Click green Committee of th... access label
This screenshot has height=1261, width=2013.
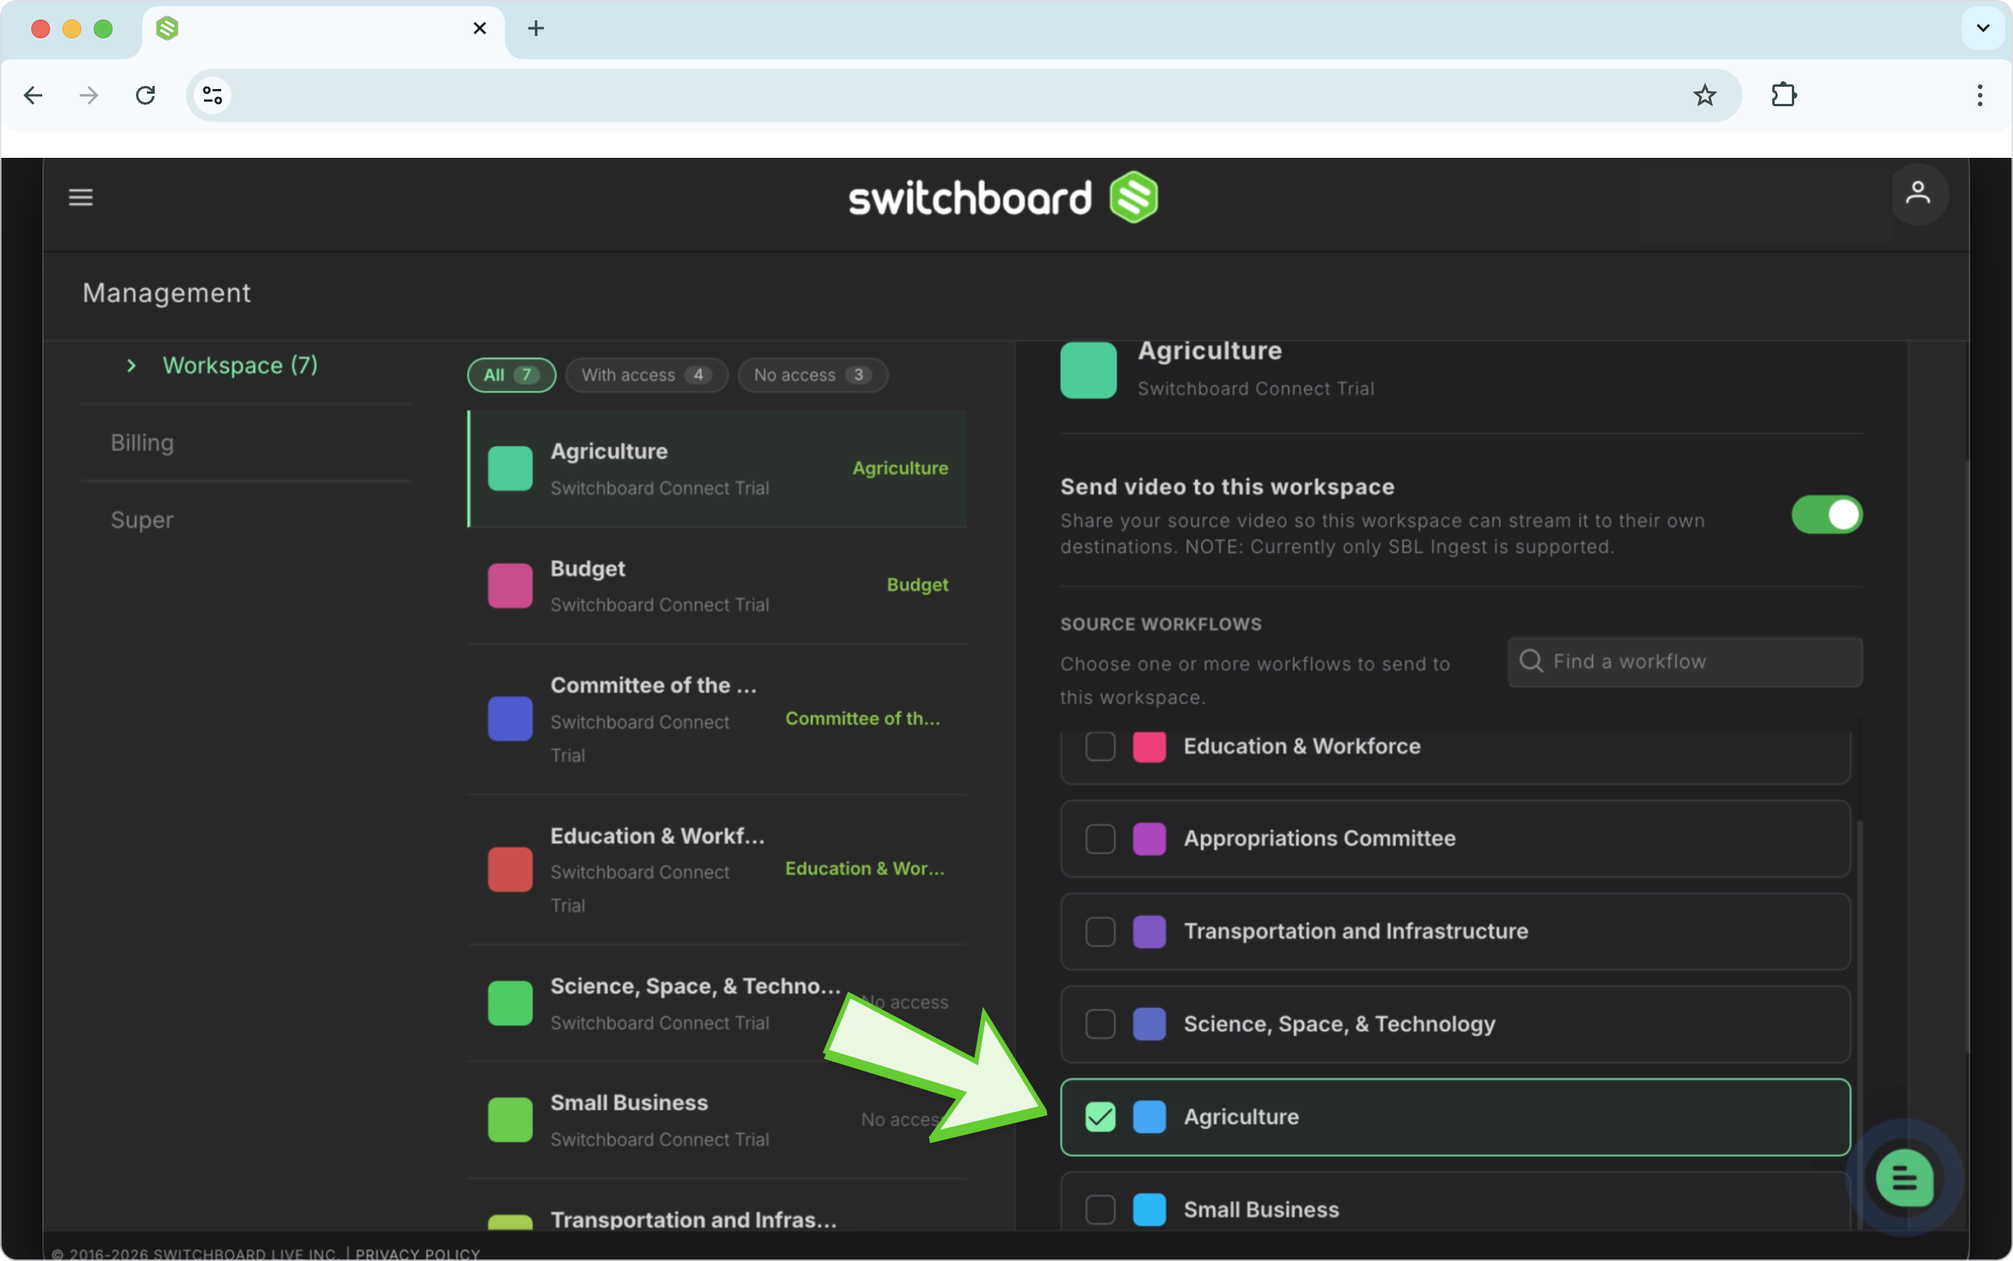click(862, 718)
